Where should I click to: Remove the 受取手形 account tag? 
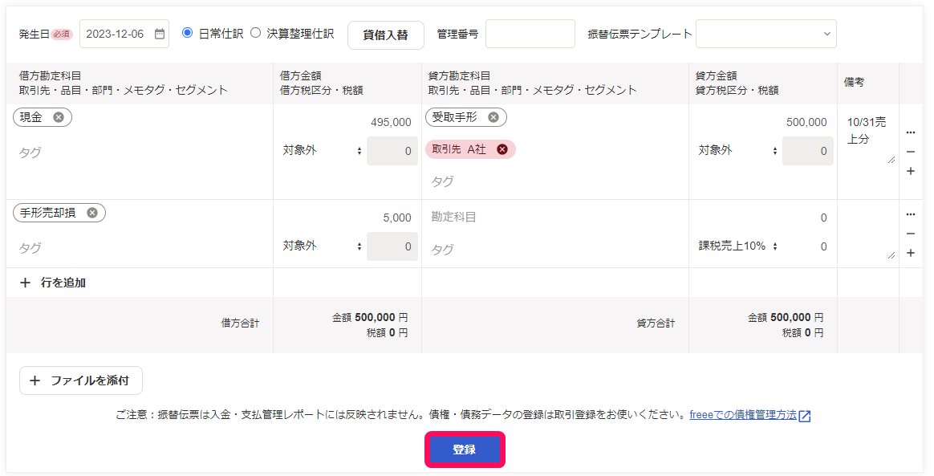click(x=493, y=117)
